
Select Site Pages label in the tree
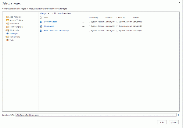(x=14, y=34)
